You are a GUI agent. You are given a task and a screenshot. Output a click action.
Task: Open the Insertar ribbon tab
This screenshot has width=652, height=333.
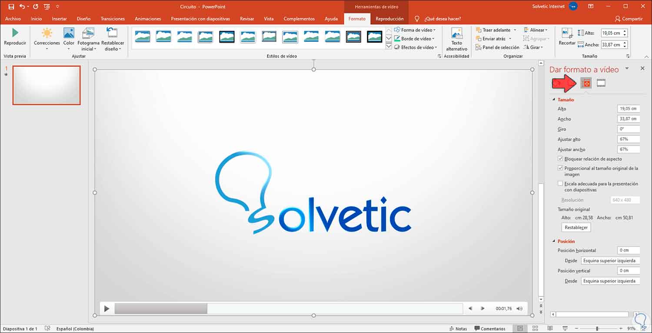tap(59, 19)
